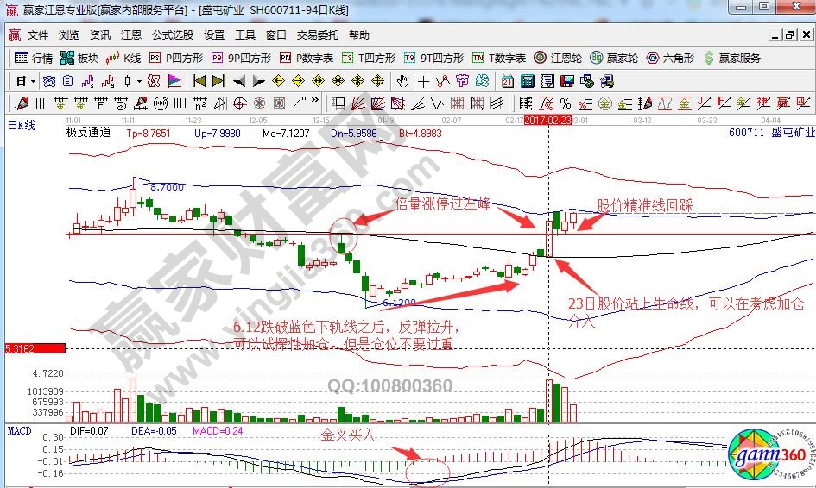
Task: Expand the 日 period dropdown arrow
Action: (x=33, y=81)
